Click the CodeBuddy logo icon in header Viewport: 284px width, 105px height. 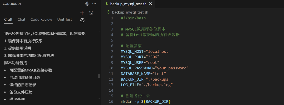click(87, 4)
